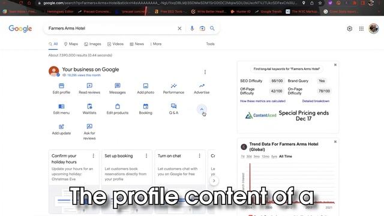Select the All Time trend range
This screenshot has height=216, width=384.
(x=286, y=157)
